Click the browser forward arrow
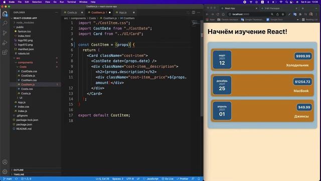Screen dimensions: 321x181 click(x=212, y=14)
